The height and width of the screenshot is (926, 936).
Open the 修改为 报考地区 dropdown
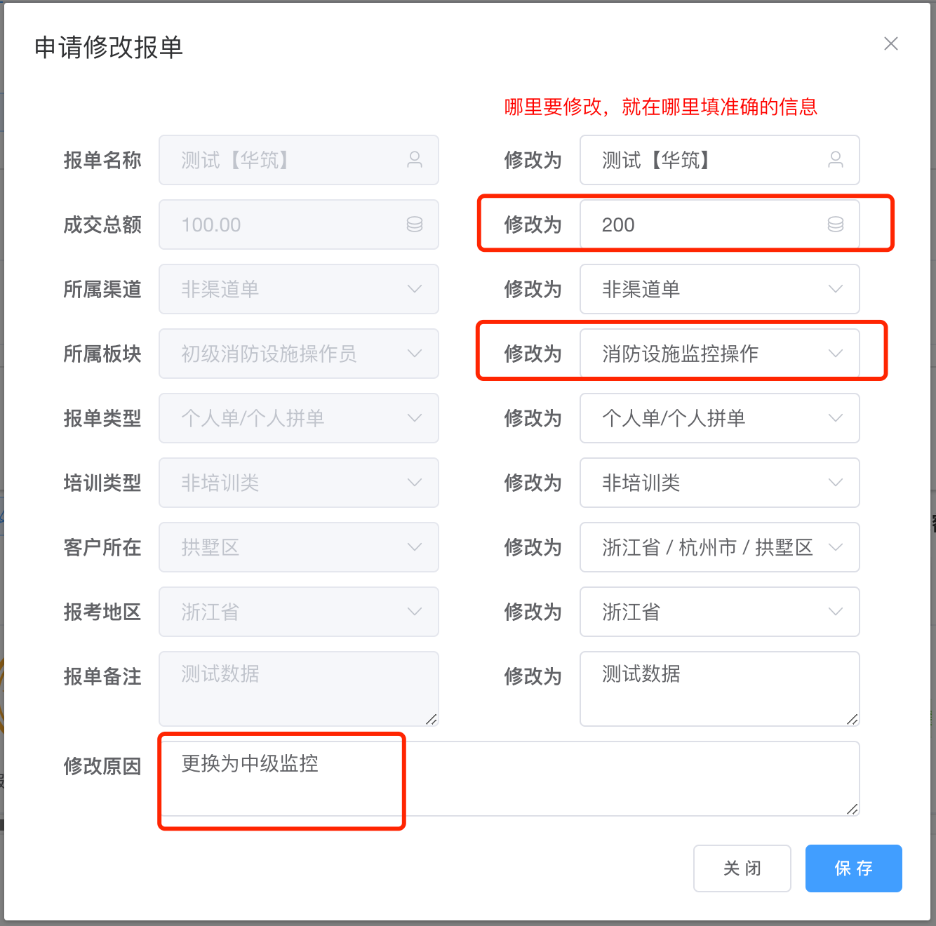click(x=719, y=612)
